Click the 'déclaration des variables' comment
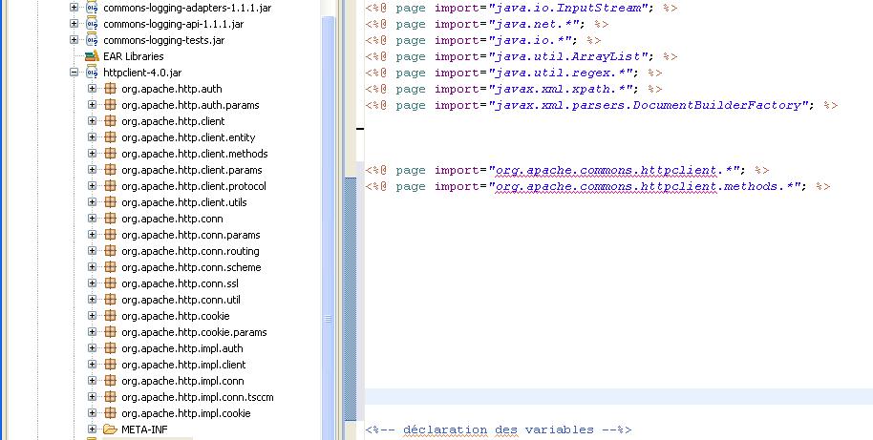Image resolution: width=873 pixels, height=440 pixels. [499, 430]
